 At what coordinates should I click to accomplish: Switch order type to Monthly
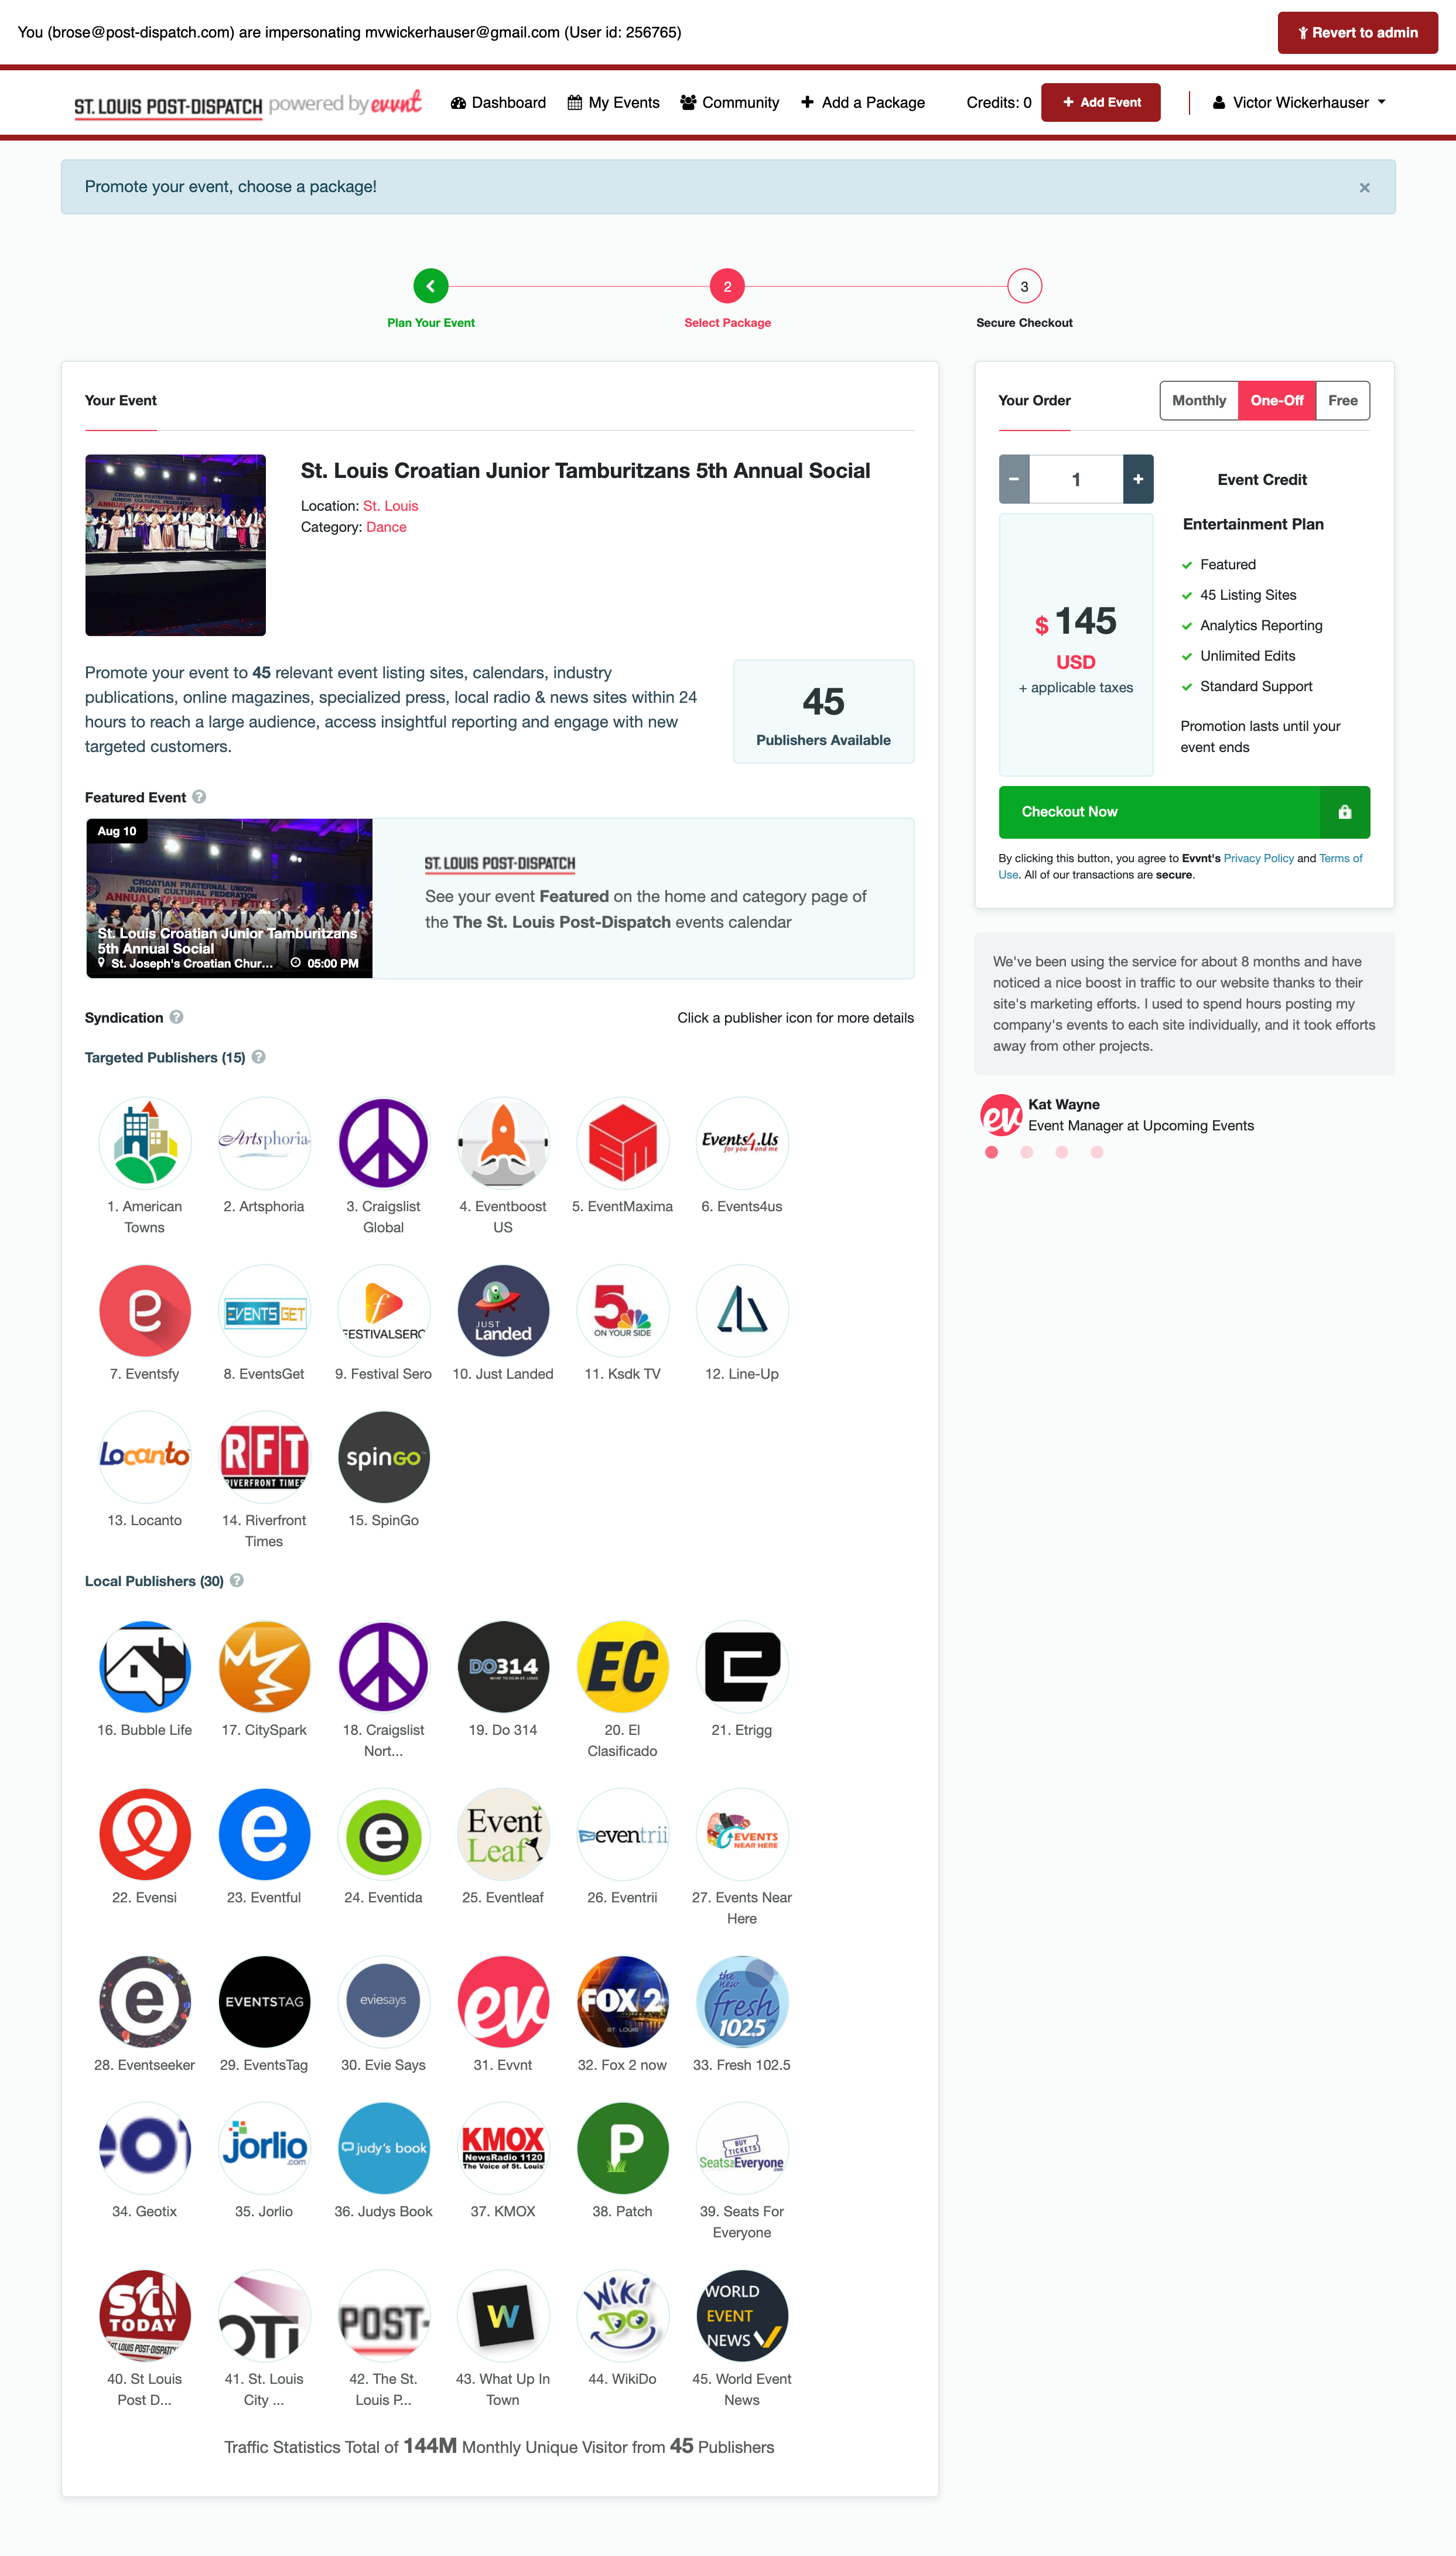(1199, 401)
